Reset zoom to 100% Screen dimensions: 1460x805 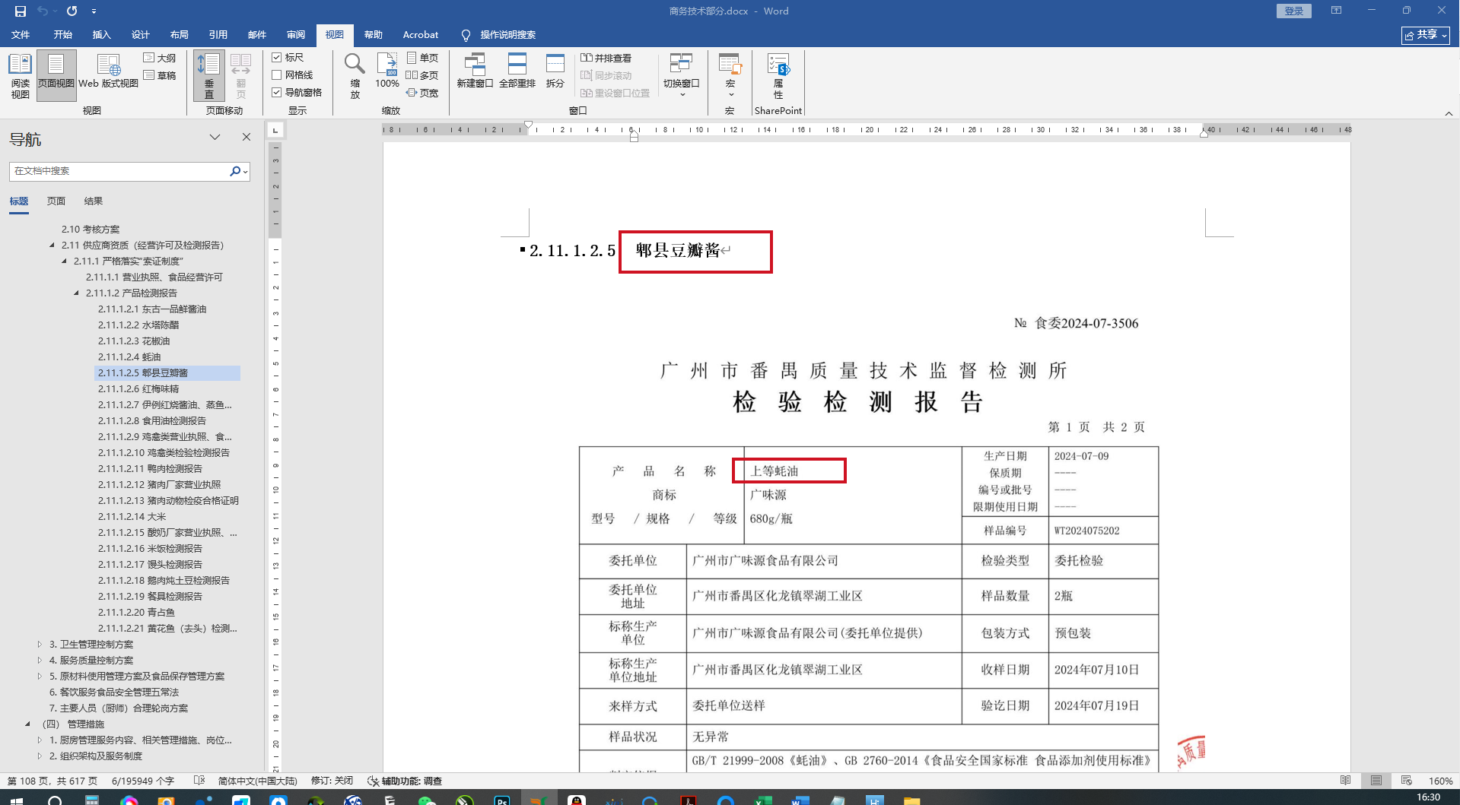[x=387, y=71]
